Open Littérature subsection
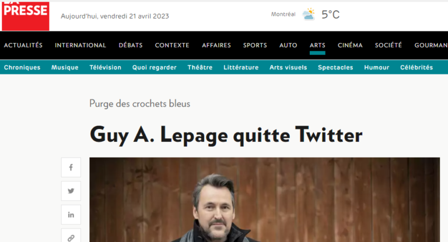The height and width of the screenshot is (242, 448). pyautogui.click(x=241, y=67)
